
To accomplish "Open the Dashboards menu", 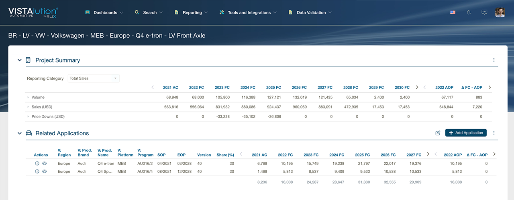I will pos(104,12).
